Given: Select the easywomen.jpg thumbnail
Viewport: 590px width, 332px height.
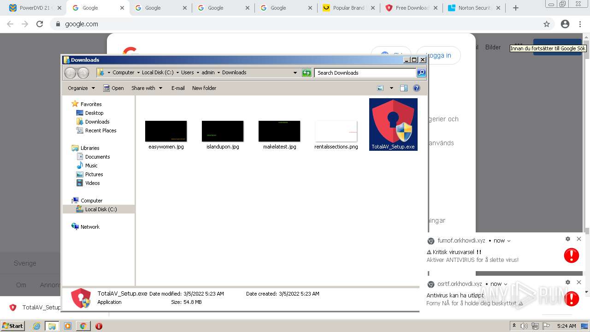Looking at the screenshot, I should click(166, 131).
